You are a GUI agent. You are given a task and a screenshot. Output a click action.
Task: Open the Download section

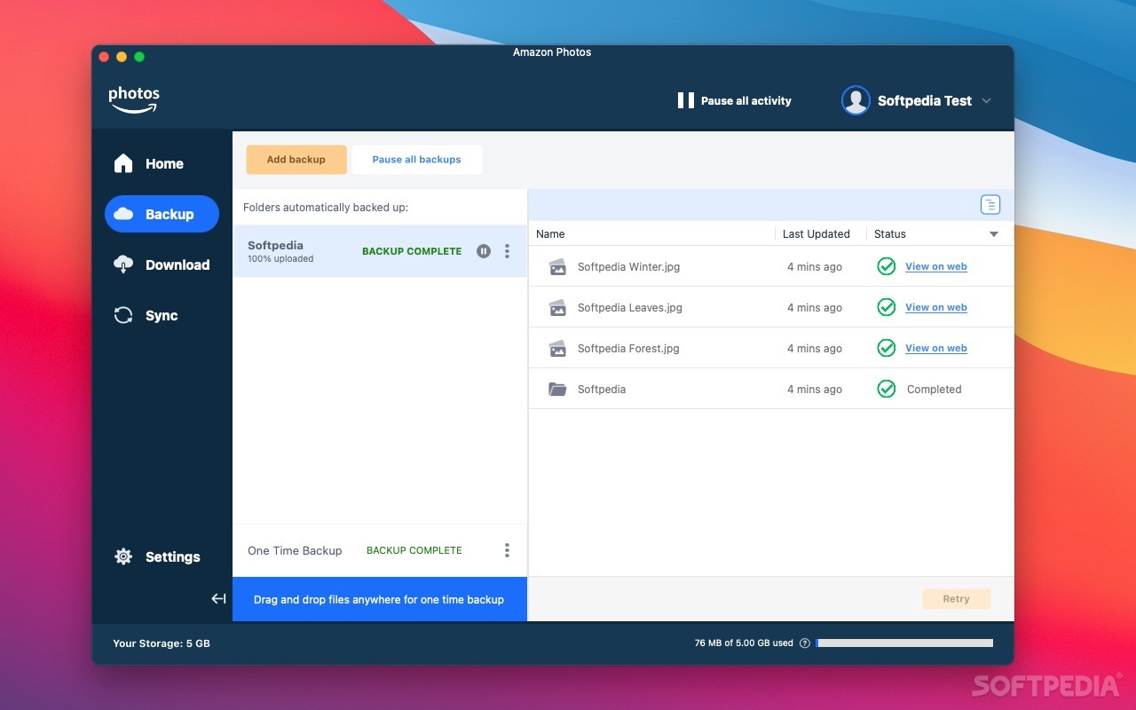[162, 264]
